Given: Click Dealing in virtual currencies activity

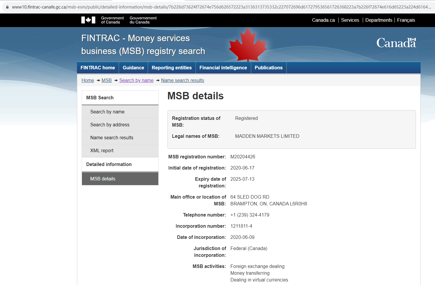Looking at the screenshot, I should pos(259,280).
